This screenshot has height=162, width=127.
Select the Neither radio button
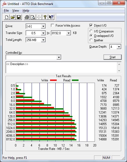tap(91, 40)
